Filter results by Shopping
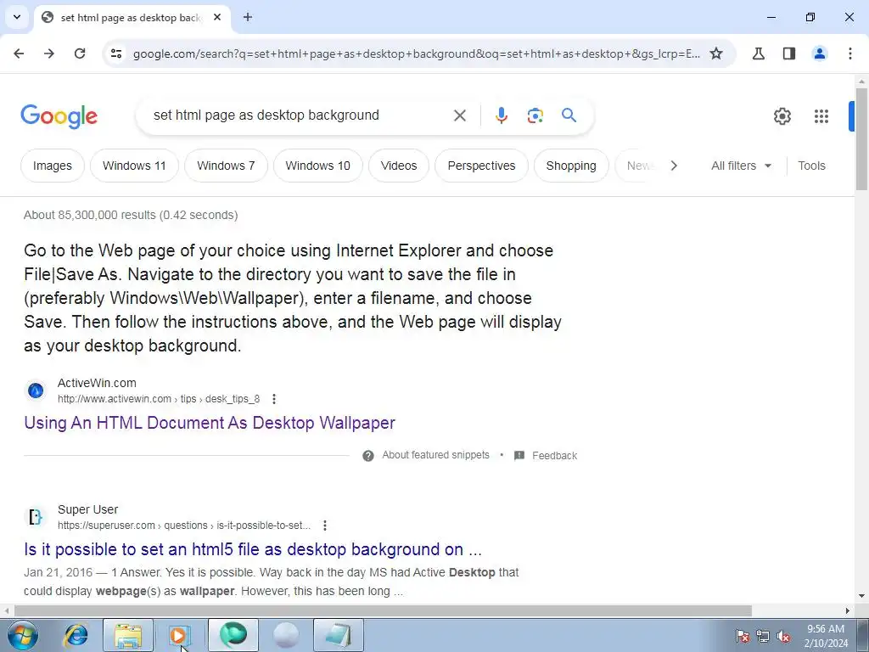Screen dimensions: 869x652 click(571, 166)
